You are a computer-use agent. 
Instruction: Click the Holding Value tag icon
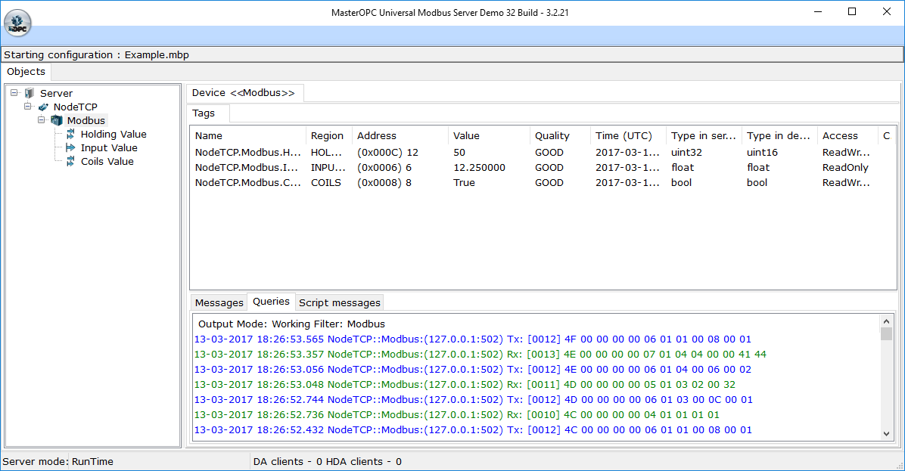(70, 134)
